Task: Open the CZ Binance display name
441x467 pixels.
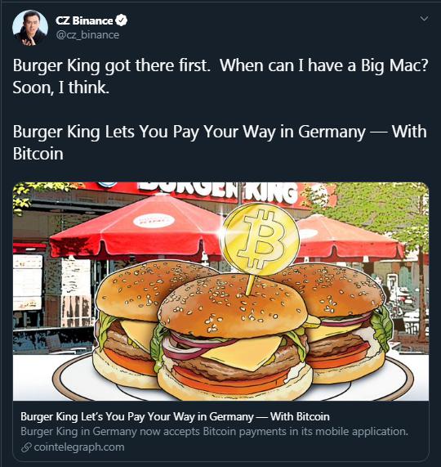Action: [x=84, y=20]
